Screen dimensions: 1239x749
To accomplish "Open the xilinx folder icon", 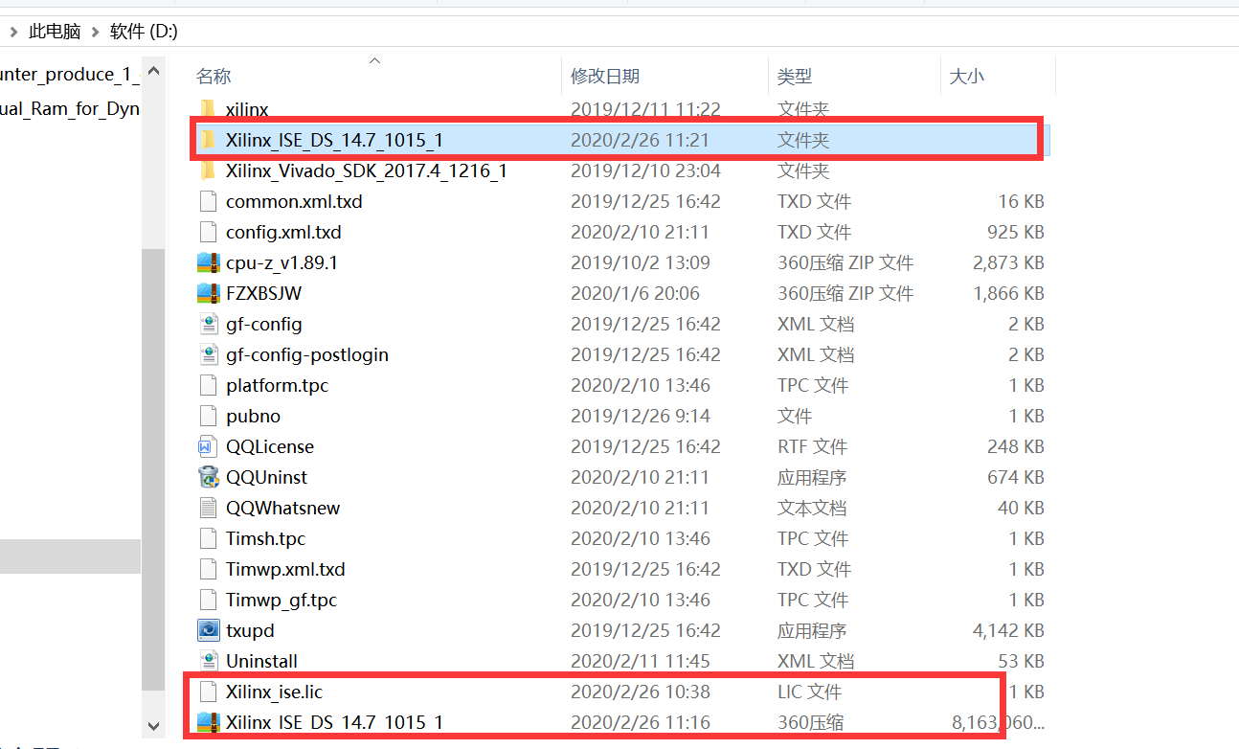I will 208,109.
